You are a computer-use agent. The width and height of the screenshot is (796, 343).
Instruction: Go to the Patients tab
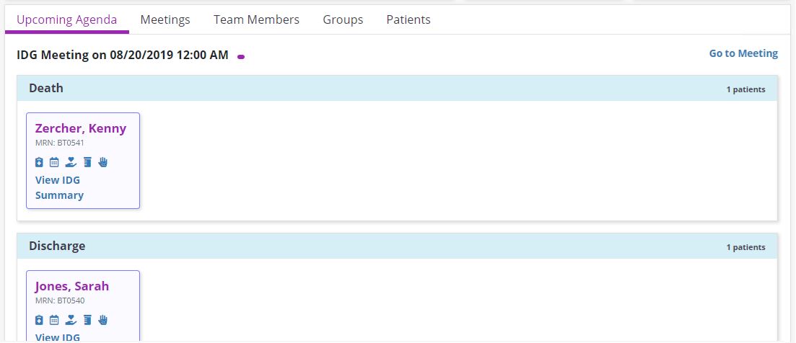pos(408,19)
